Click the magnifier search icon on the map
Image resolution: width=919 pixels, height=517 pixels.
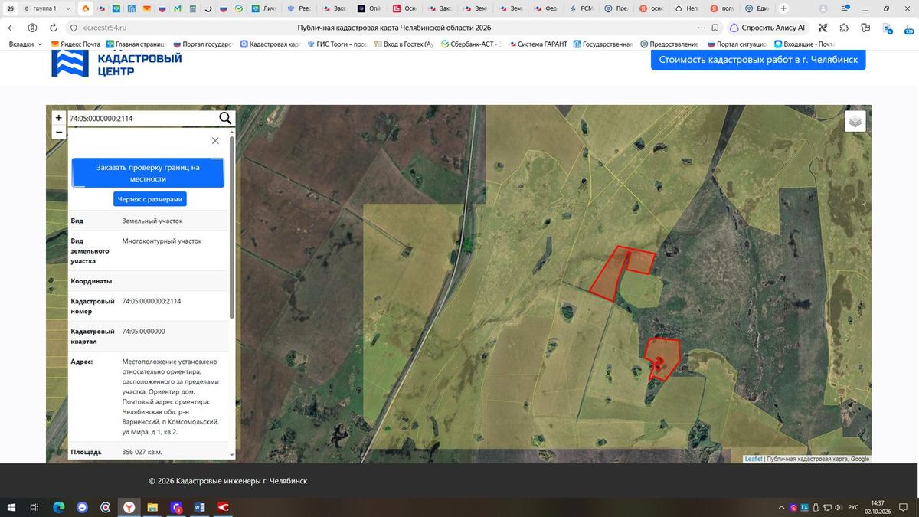(225, 118)
